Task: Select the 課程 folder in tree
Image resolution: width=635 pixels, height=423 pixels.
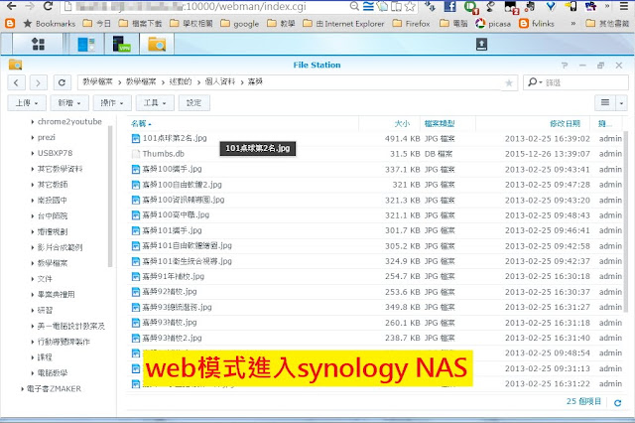Action: click(x=45, y=357)
